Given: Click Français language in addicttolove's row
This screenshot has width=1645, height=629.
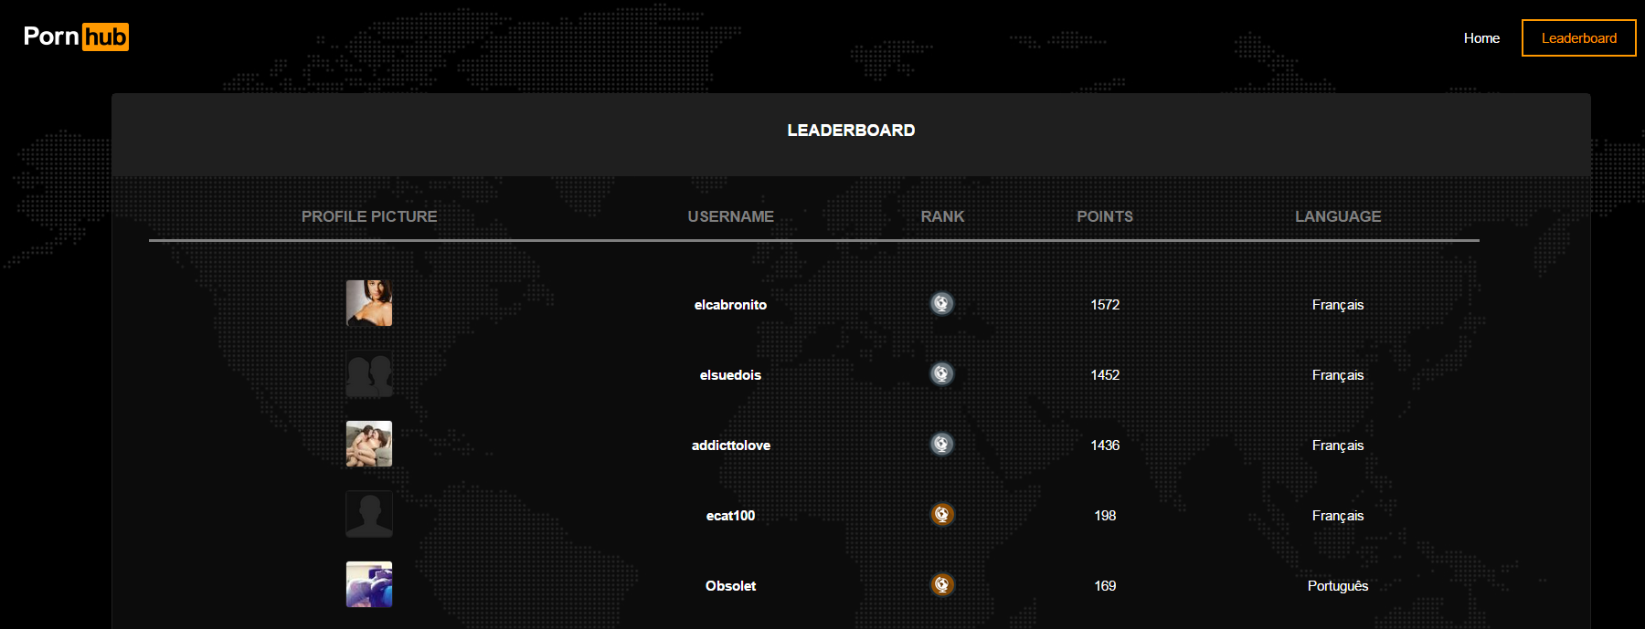Looking at the screenshot, I should coord(1338,446).
